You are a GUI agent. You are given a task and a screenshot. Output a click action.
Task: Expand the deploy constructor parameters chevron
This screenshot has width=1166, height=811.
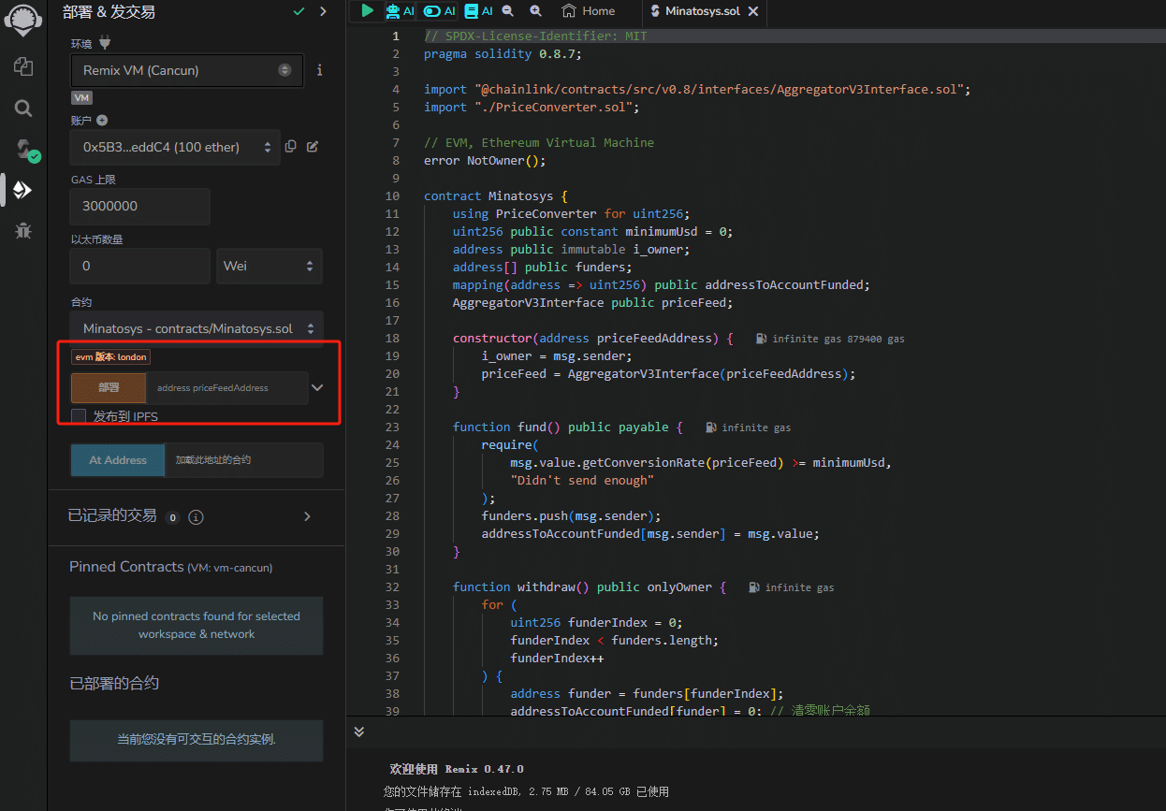click(317, 387)
